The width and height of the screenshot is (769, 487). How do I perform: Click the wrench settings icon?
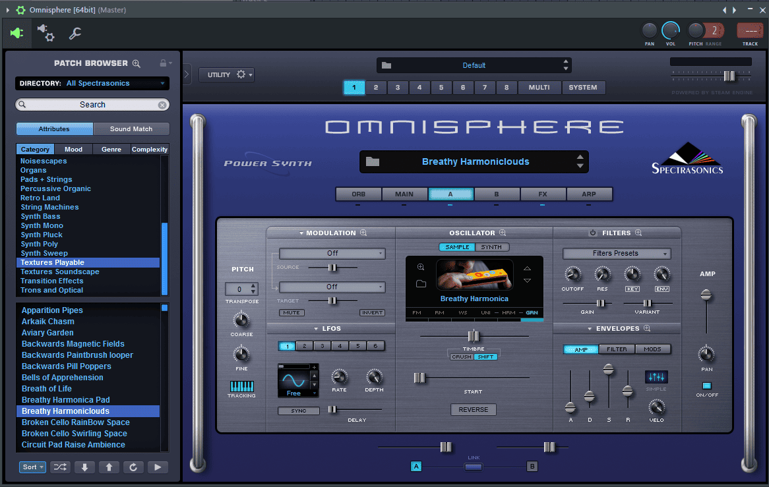click(x=75, y=34)
